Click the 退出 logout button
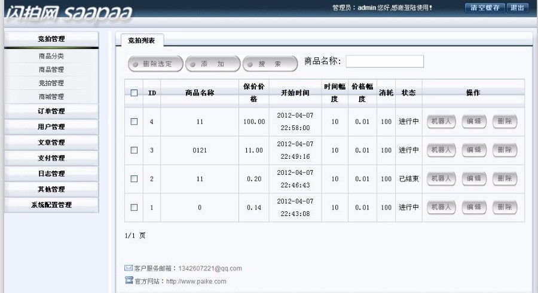 pos(518,8)
